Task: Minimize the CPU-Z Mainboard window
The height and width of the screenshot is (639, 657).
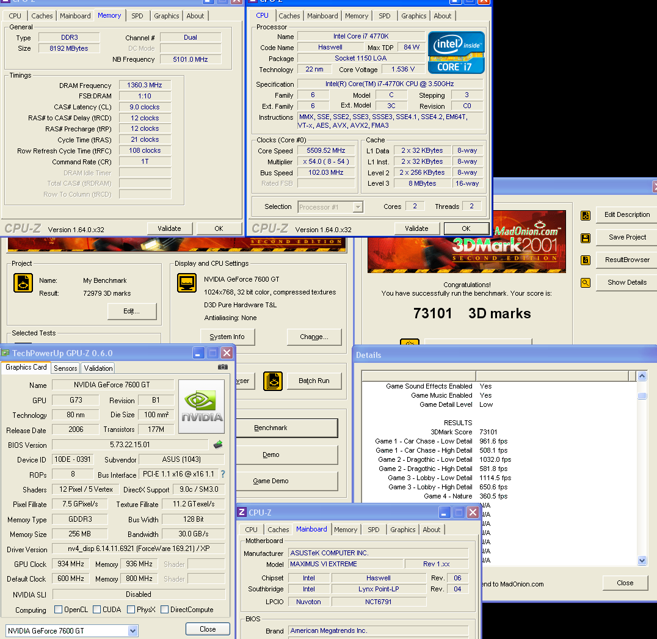Action: coord(445,513)
